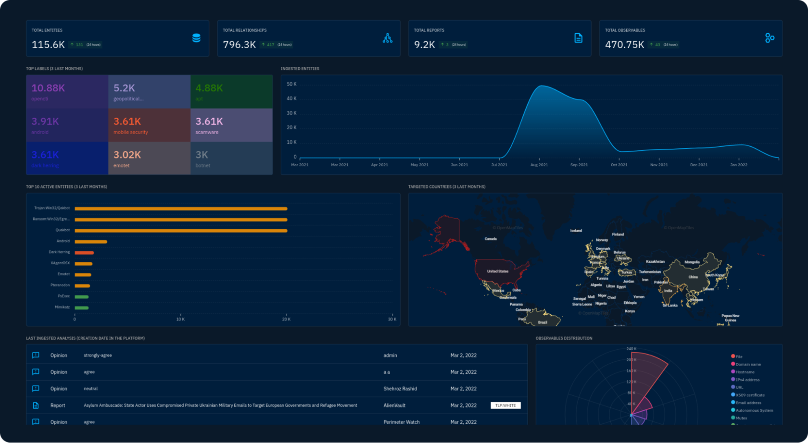Toggle the X509 certificate legend entry
Screen dimensions: 808x443
pyautogui.click(x=748, y=394)
